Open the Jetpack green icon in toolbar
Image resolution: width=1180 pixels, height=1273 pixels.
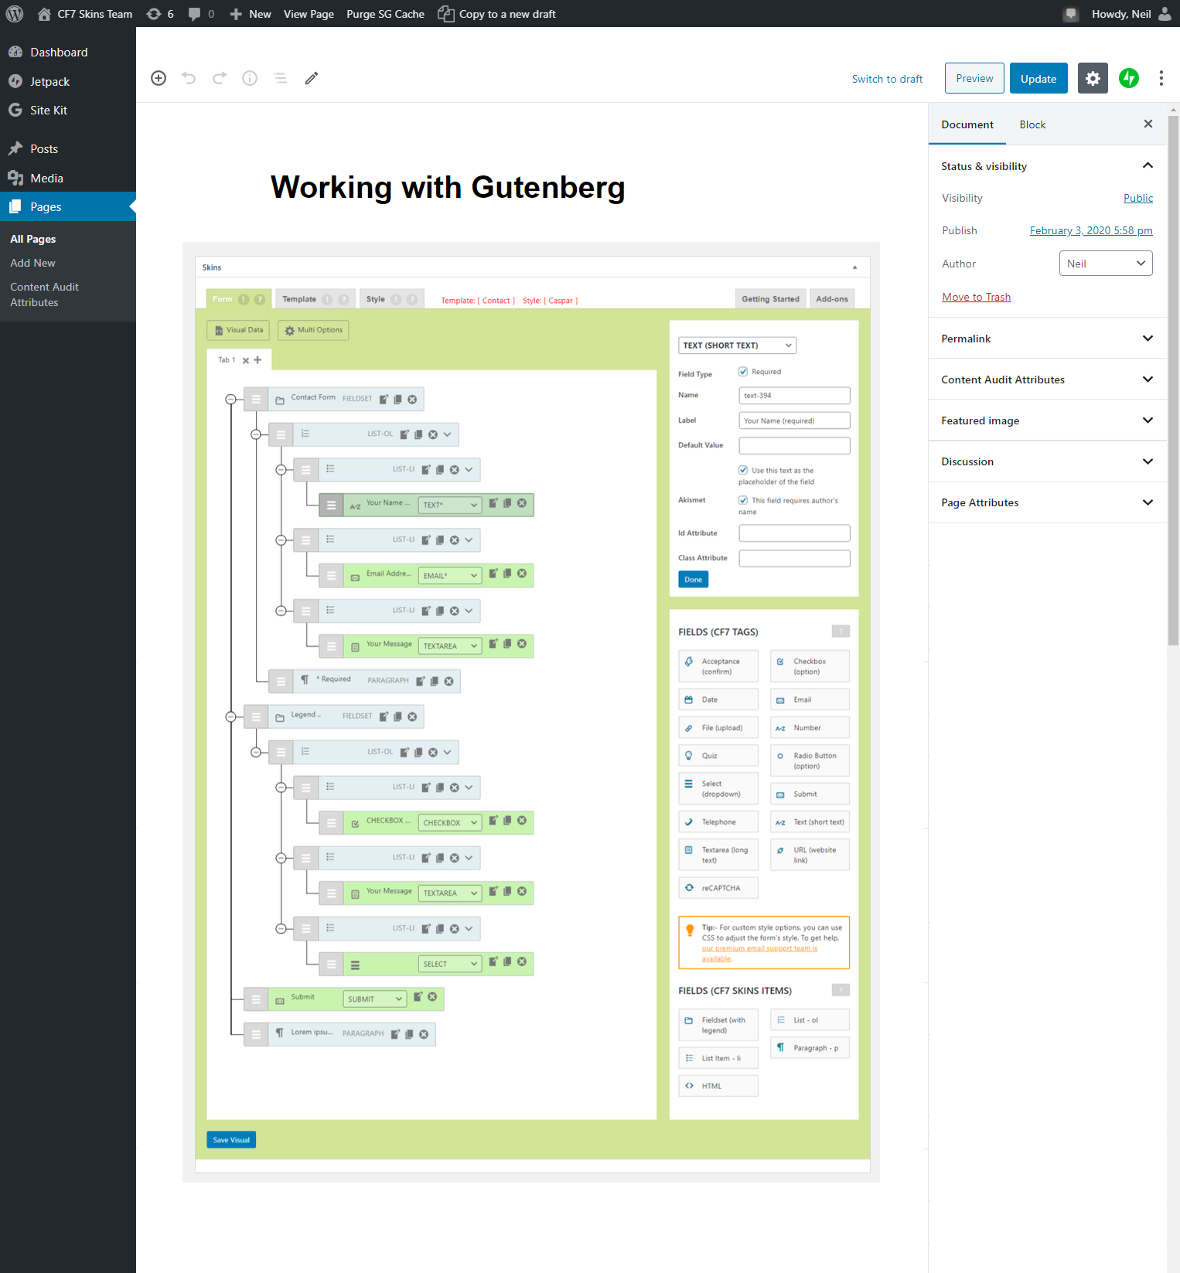pos(1129,78)
